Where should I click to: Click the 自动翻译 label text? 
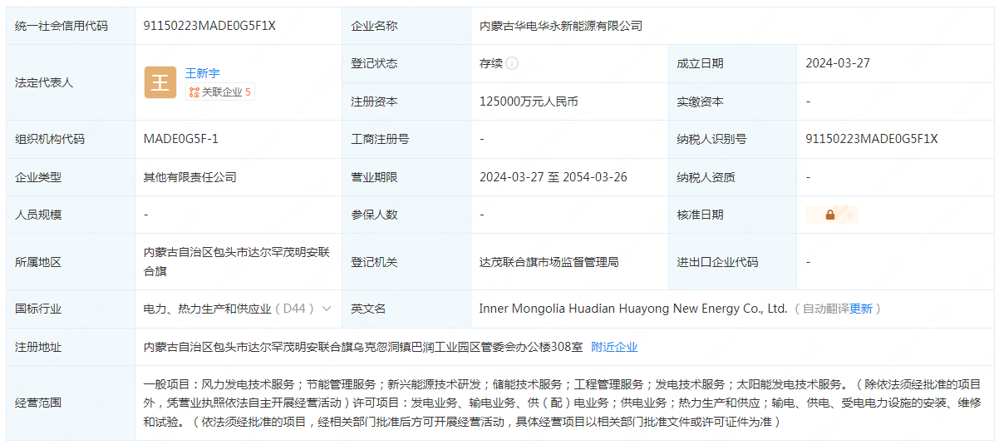(x=825, y=309)
